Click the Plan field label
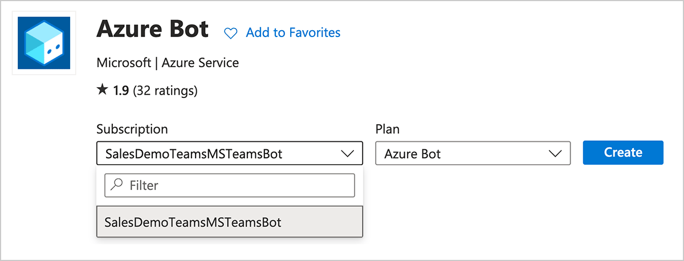 pos(387,129)
